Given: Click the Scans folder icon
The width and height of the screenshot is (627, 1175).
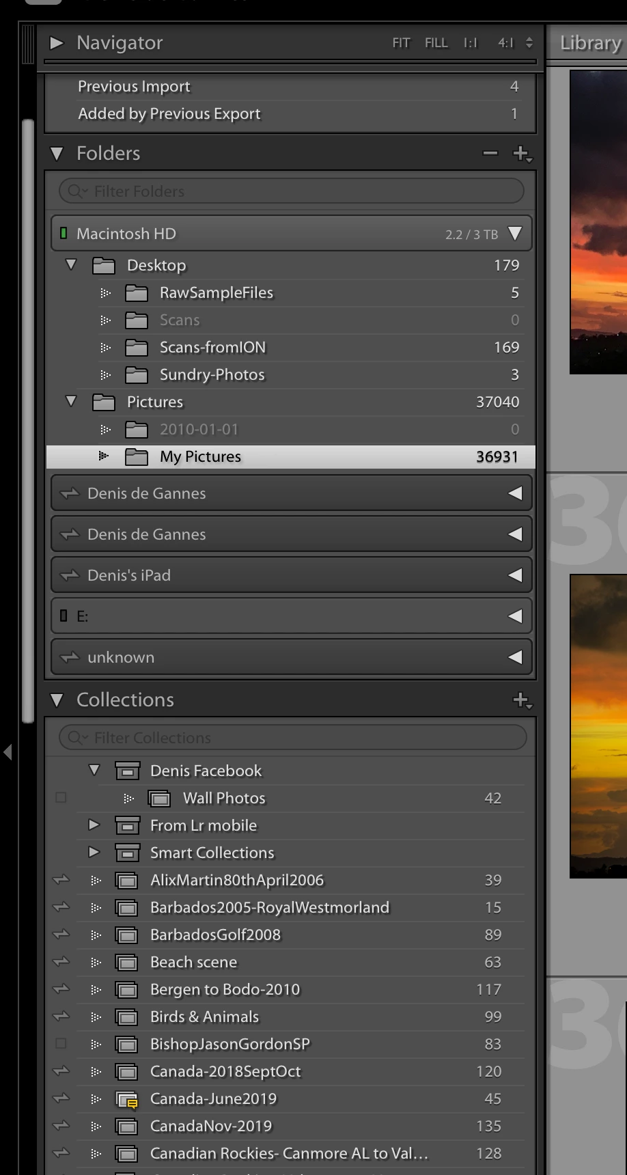Looking at the screenshot, I should 137,320.
